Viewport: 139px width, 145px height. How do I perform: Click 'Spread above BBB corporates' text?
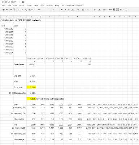coord(50,99)
